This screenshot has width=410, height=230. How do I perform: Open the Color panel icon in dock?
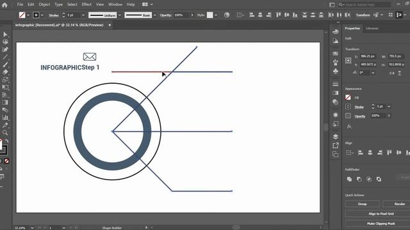point(336,31)
